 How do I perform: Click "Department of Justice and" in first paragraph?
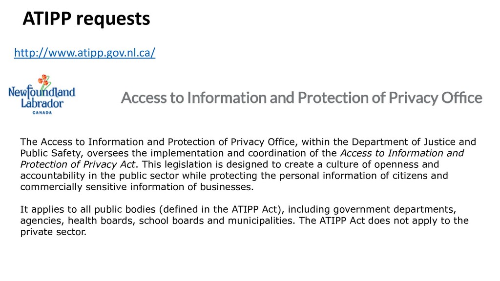point(414,142)
